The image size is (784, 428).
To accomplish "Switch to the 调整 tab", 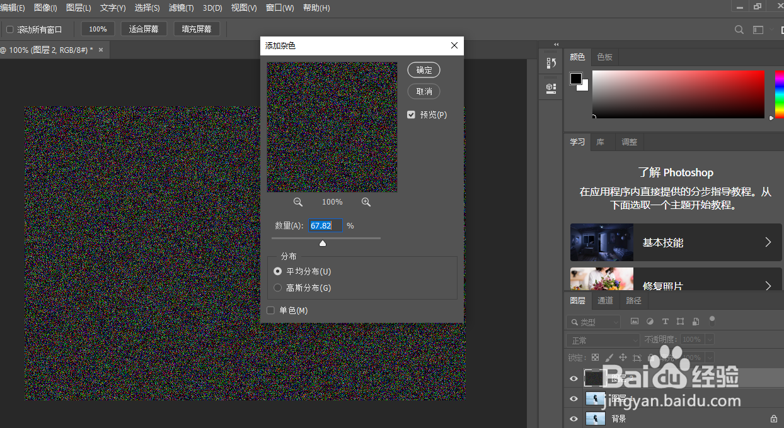I will pyautogui.click(x=629, y=142).
